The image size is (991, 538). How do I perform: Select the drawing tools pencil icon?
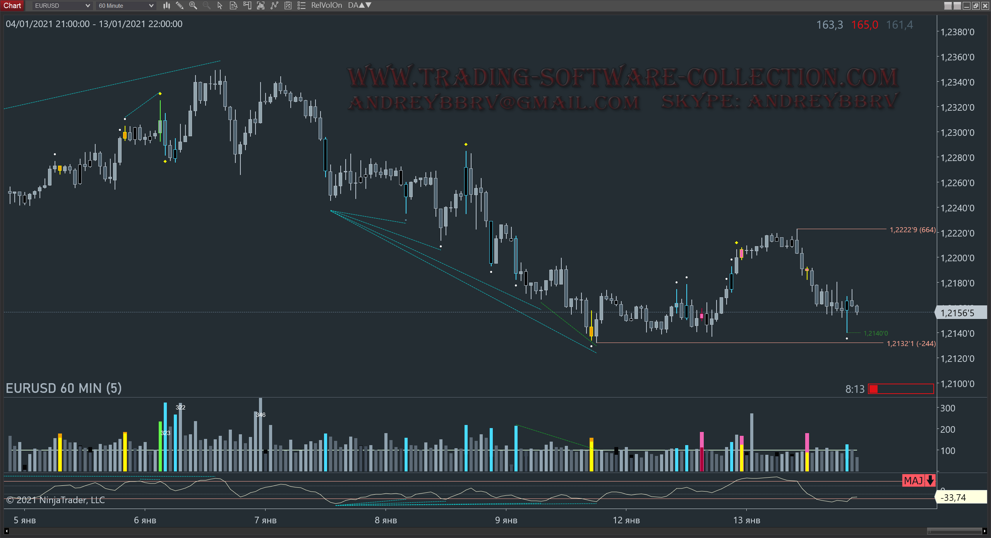(180, 5)
